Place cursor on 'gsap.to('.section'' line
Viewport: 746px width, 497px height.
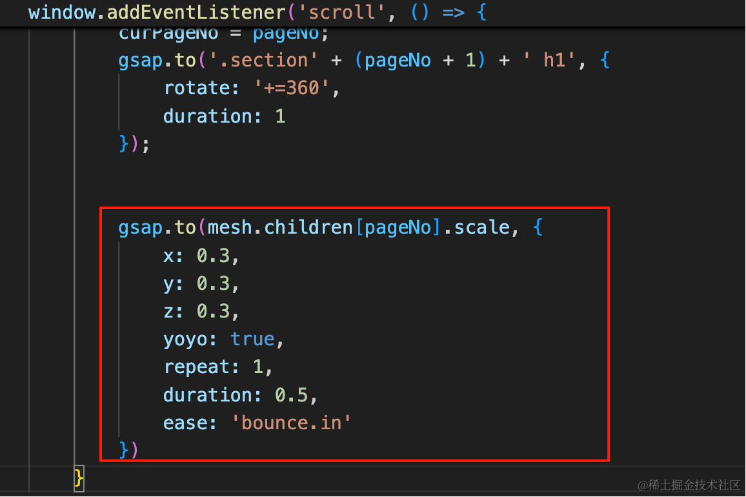[x=364, y=61]
